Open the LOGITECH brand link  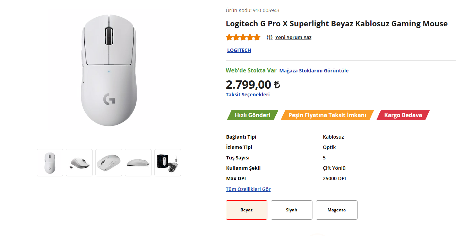click(x=239, y=50)
